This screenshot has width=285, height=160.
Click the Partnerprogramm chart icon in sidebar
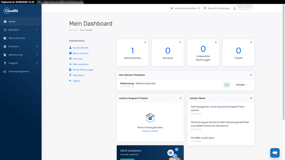pyautogui.click(x=5, y=71)
